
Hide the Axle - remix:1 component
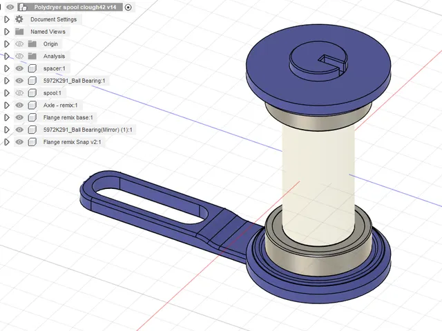(x=19, y=106)
